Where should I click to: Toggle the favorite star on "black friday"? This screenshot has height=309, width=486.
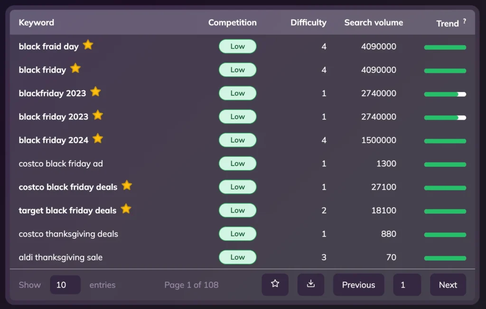pos(75,68)
